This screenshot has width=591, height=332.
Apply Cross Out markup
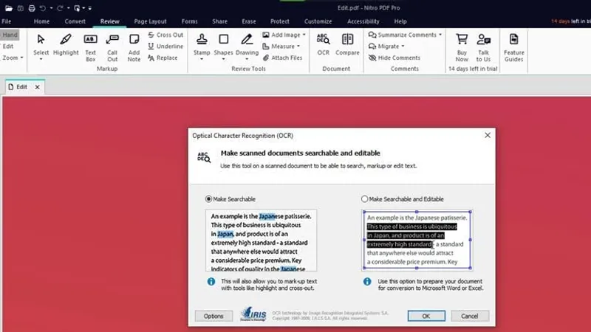tap(165, 35)
